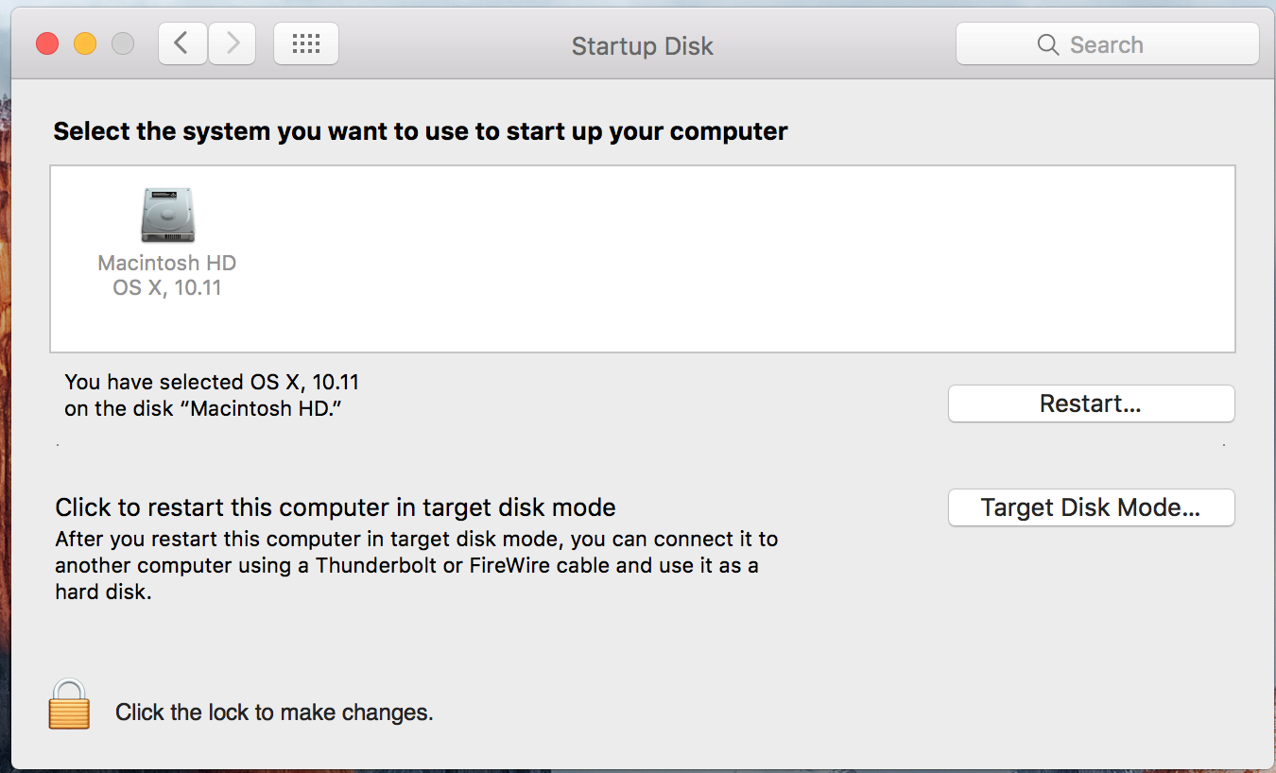
Task: Click the magnifying glass search icon
Action: [1047, 44]
